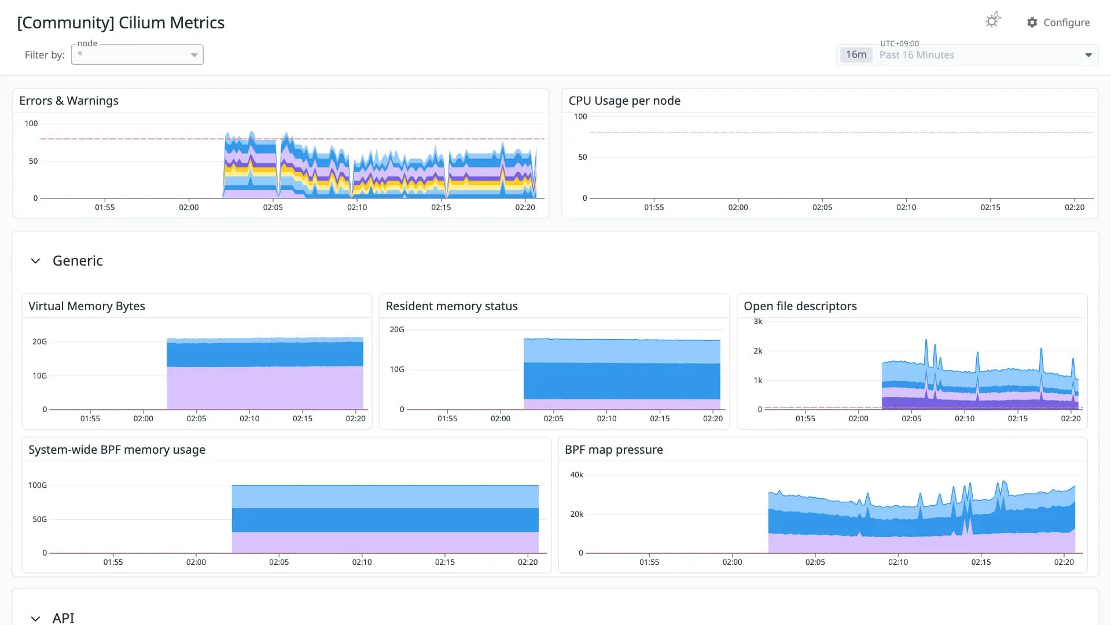Click the API section heading
The width and height of the screenshot is (1111, 625).
tap(64, 618)
